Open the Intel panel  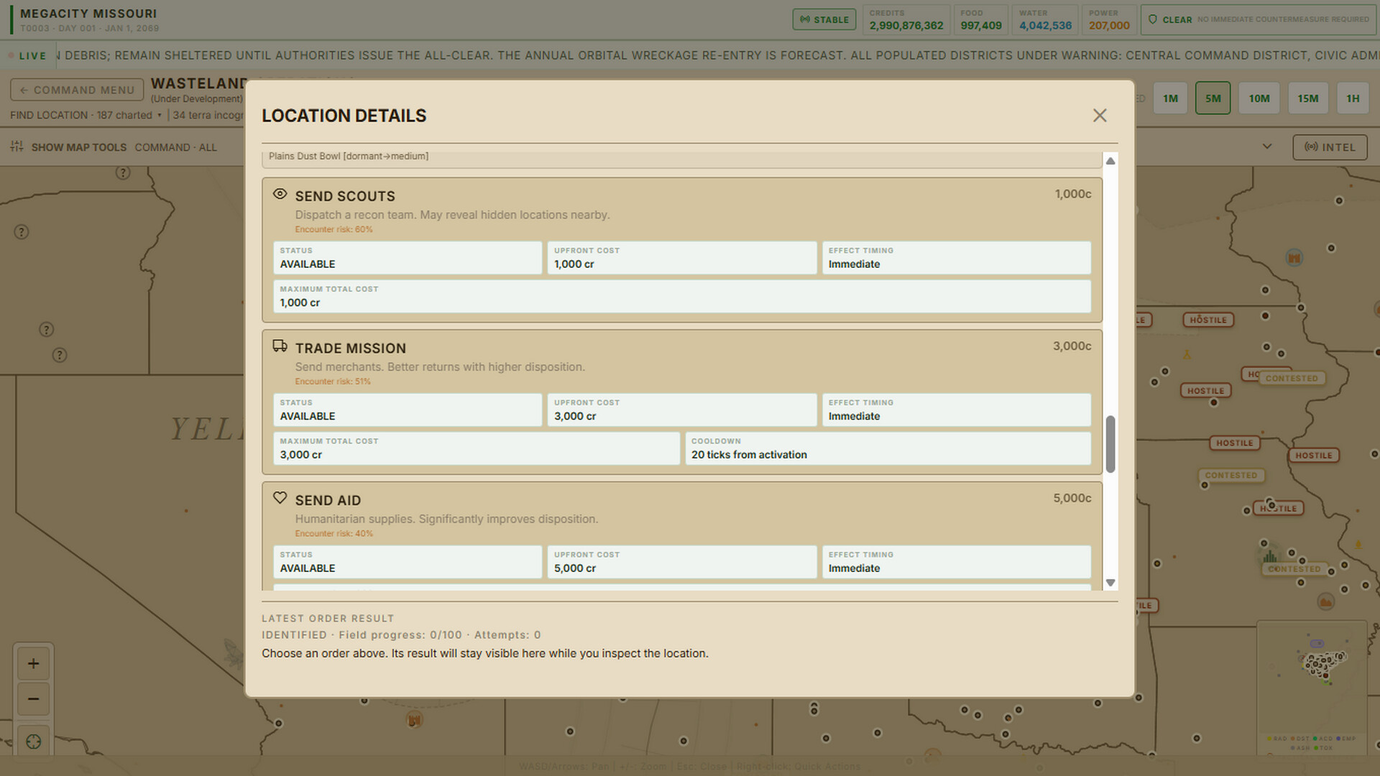coord(1330,147)
